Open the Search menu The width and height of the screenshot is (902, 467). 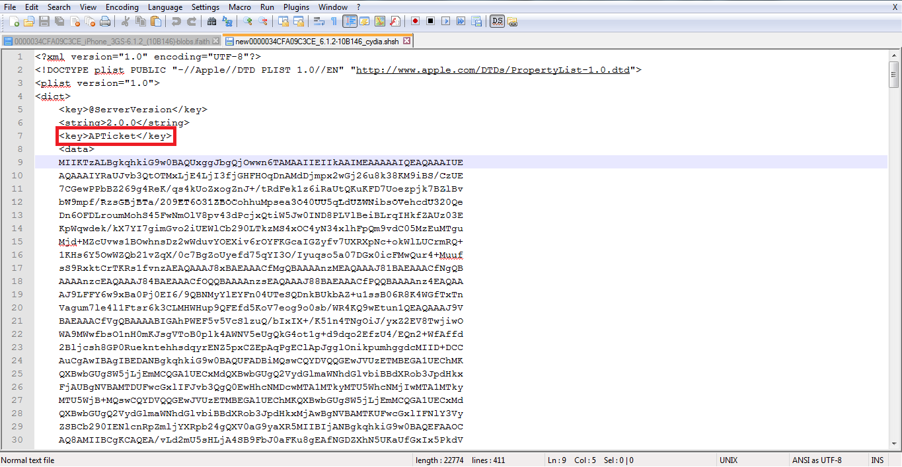tap(59, 7)
